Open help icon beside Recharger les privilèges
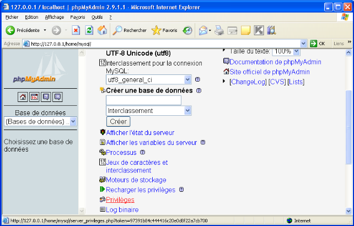Viewport: 354px width, 226px height. (181, 190)
